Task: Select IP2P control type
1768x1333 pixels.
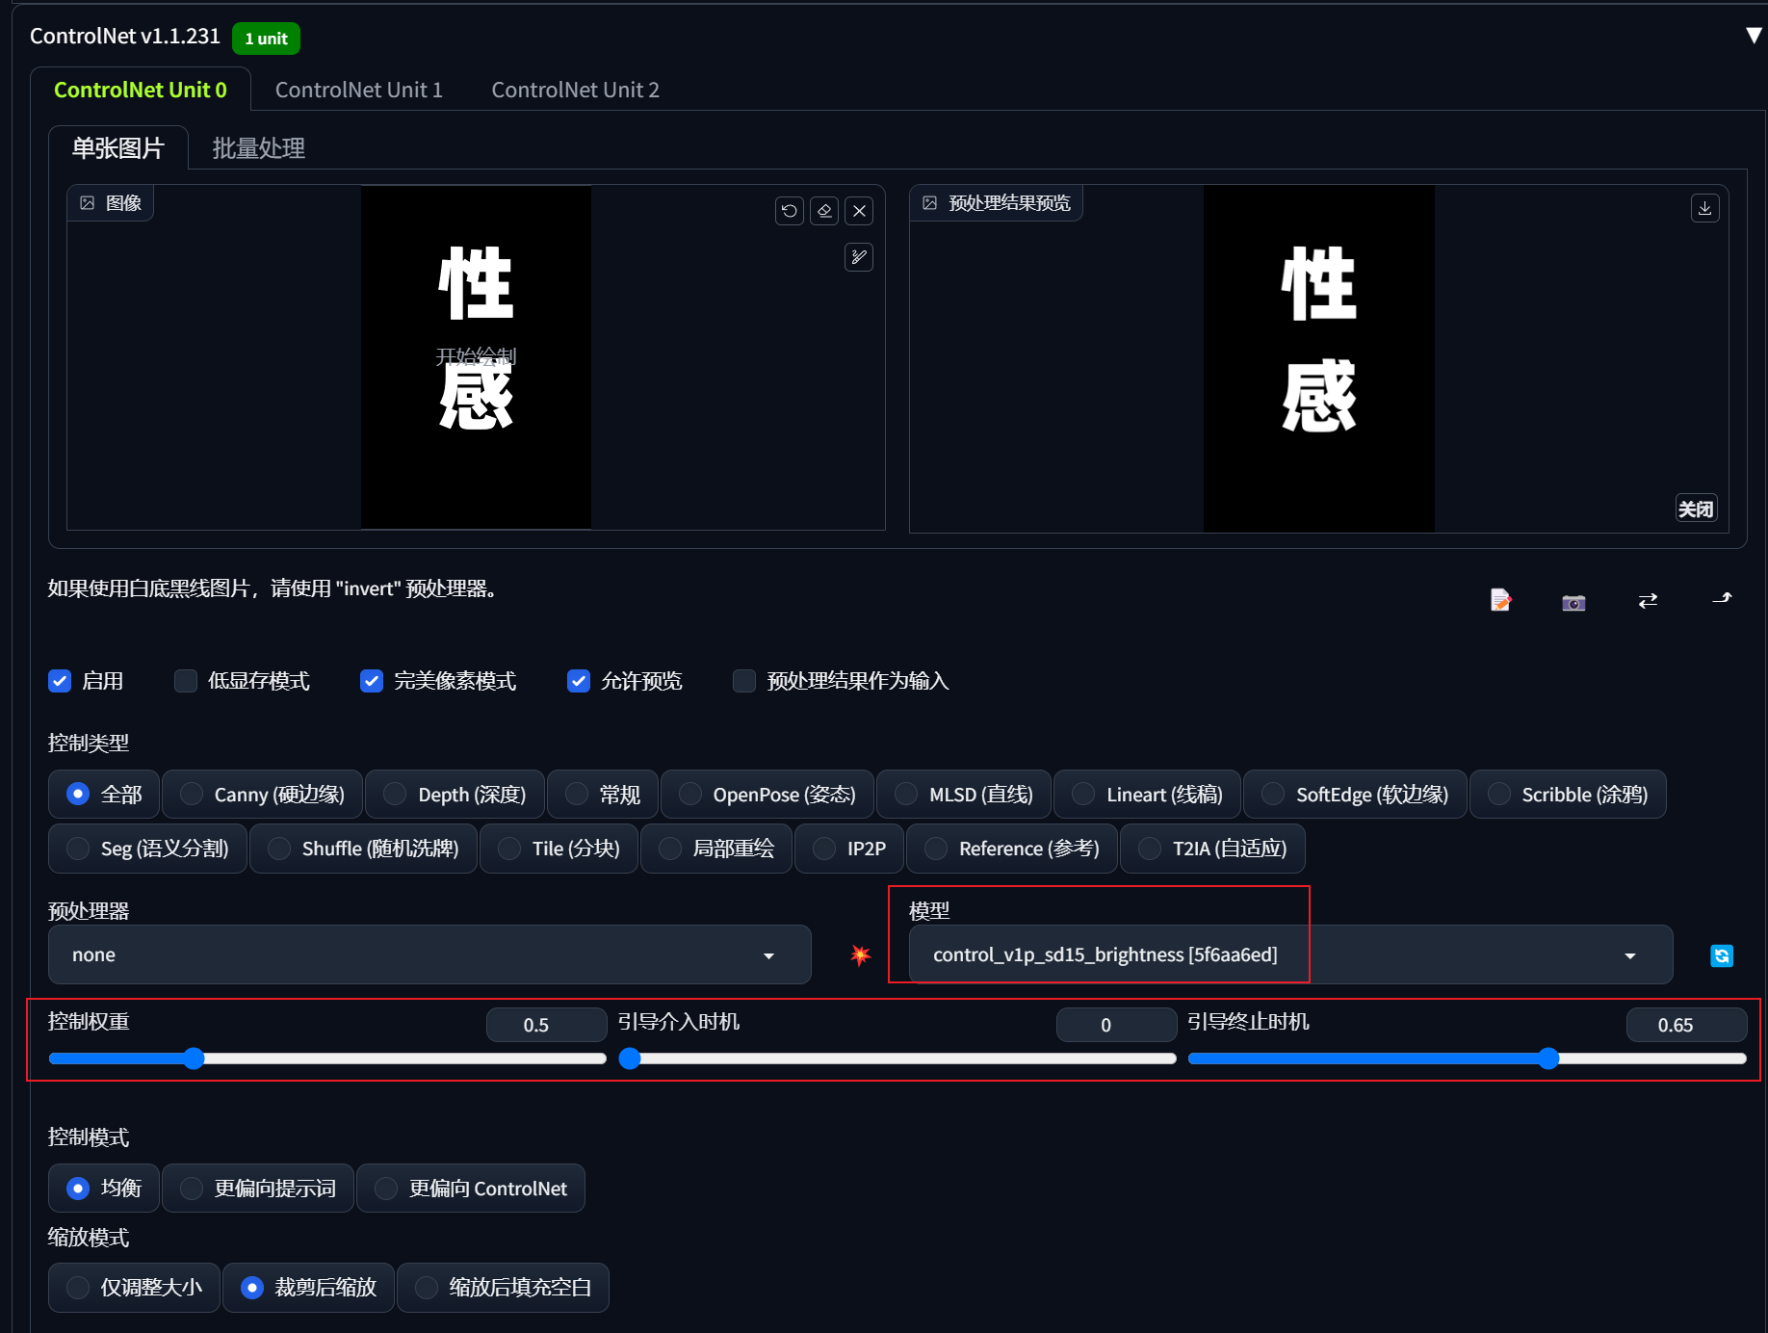Action: 849,849
